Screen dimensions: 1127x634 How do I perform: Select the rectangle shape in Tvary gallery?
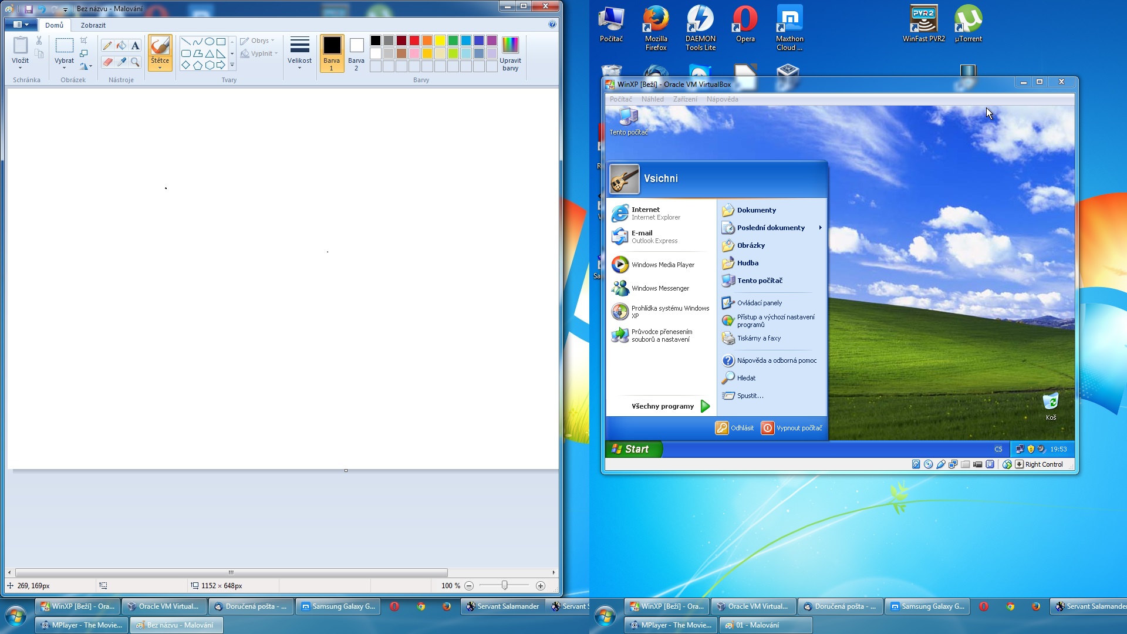click(x=221, y=42)
